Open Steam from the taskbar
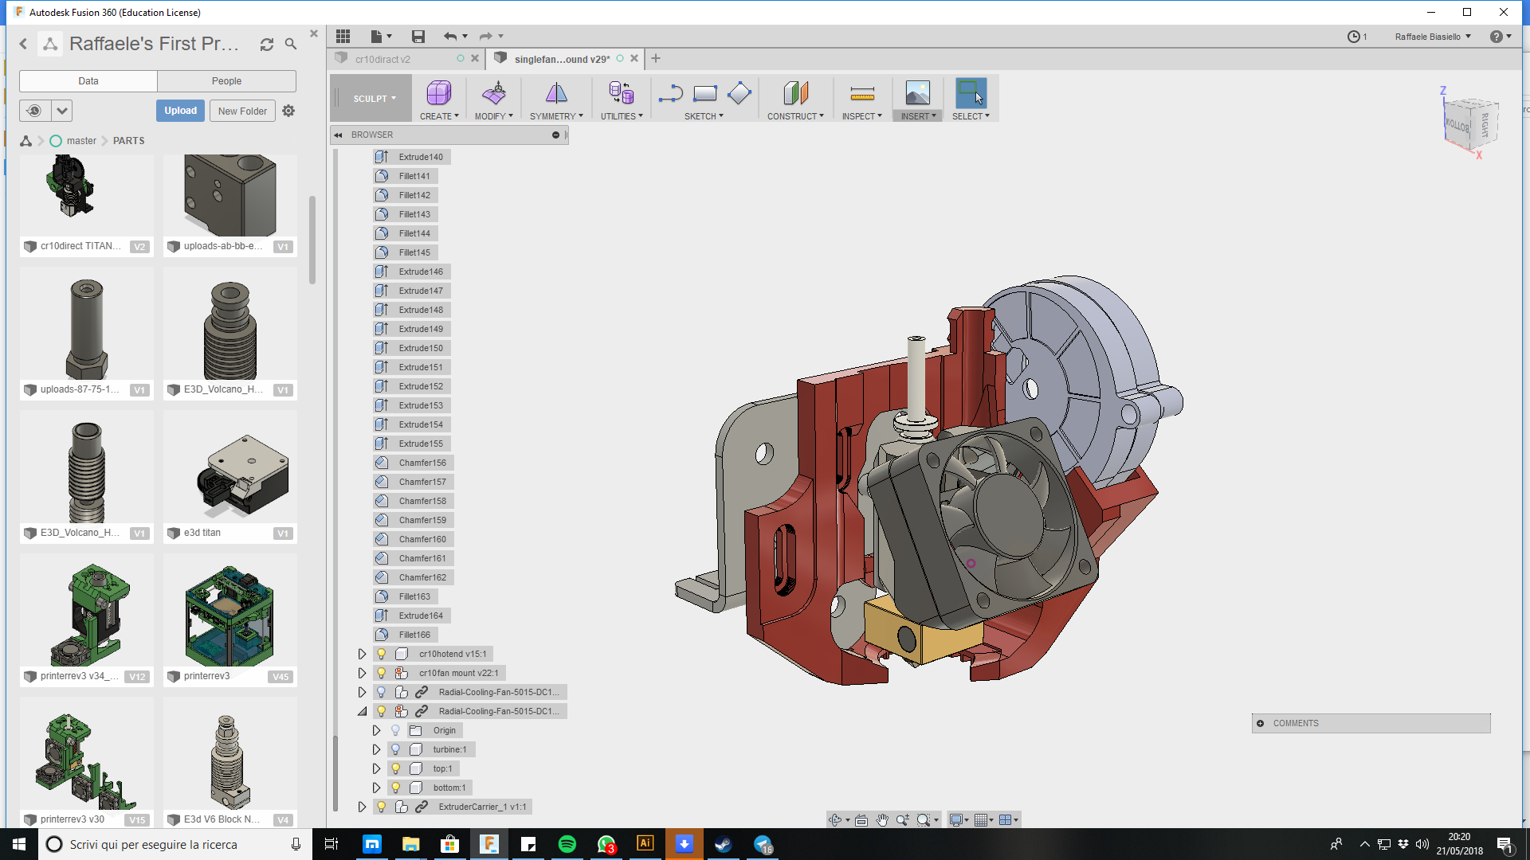The image size is (1530, 860). pyautogui.click(x=724, y=844)
